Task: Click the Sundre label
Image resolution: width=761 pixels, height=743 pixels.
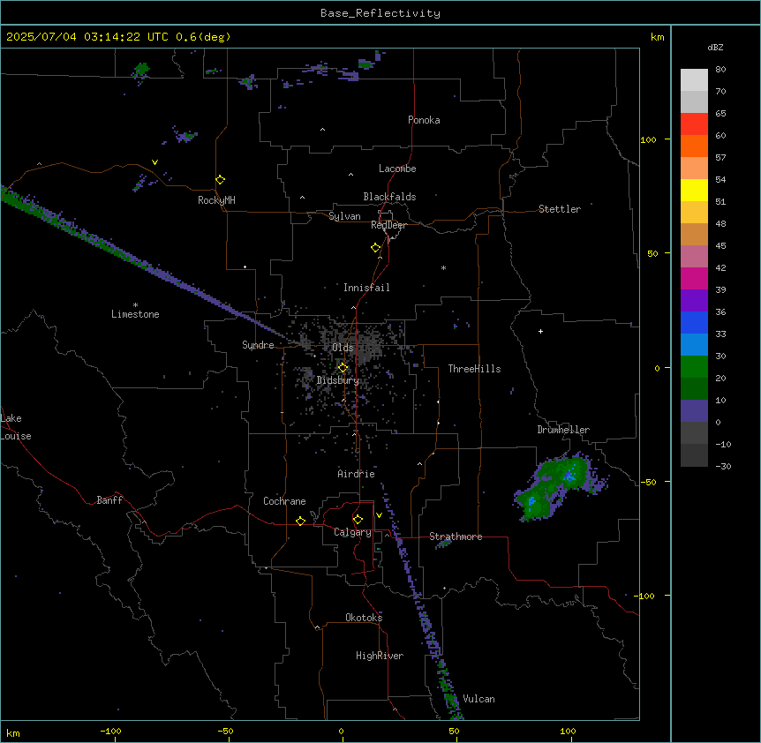Action: click(258, 345)
